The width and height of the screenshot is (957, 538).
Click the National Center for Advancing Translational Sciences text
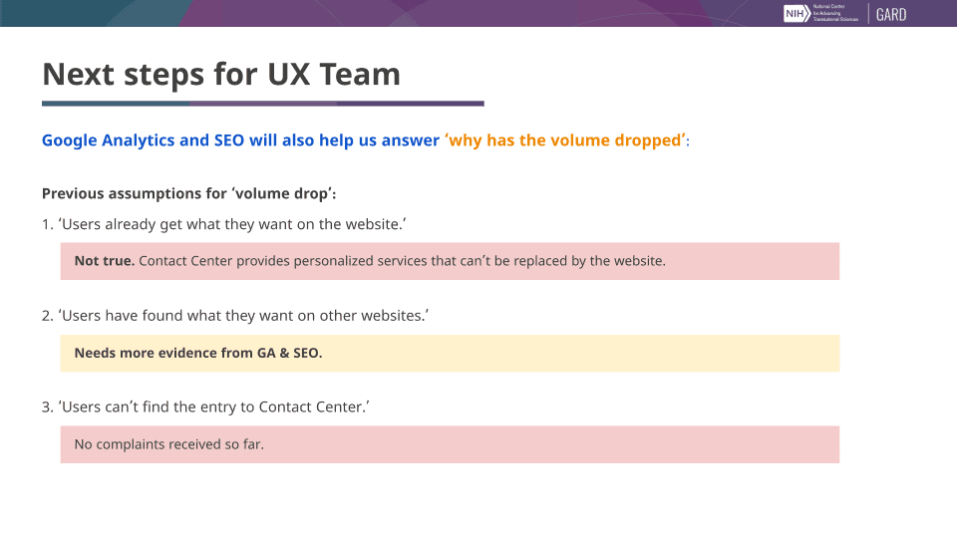click(x=835, y=13)
